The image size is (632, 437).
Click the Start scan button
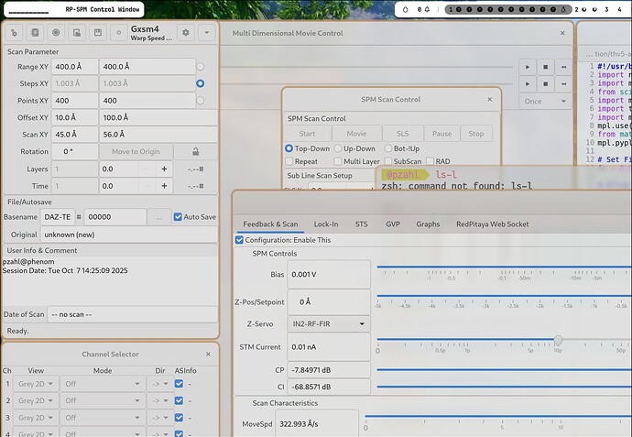[x=307, y=133]
